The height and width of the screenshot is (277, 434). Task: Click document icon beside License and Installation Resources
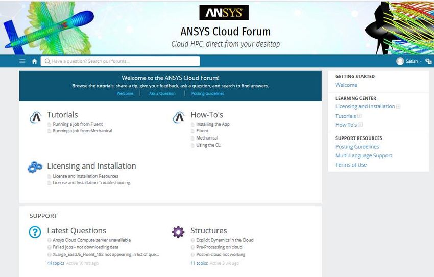pyautogui.click(x=49, y=176)
